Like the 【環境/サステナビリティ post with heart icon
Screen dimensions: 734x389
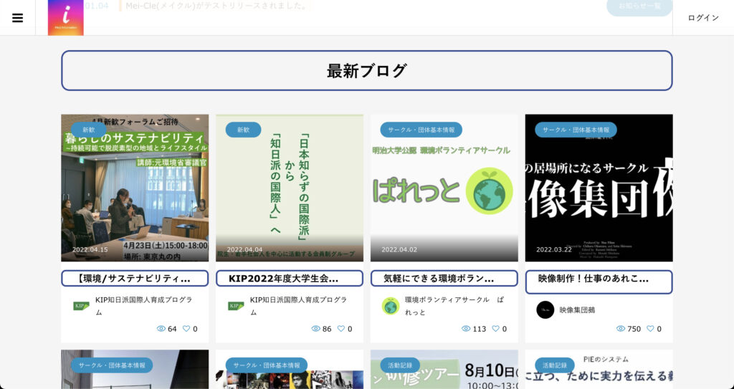pos(186,329)
